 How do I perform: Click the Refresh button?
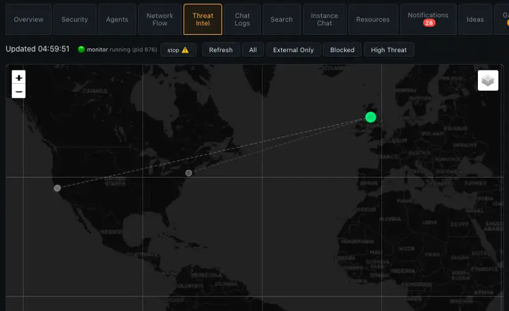tap(221, 50)
